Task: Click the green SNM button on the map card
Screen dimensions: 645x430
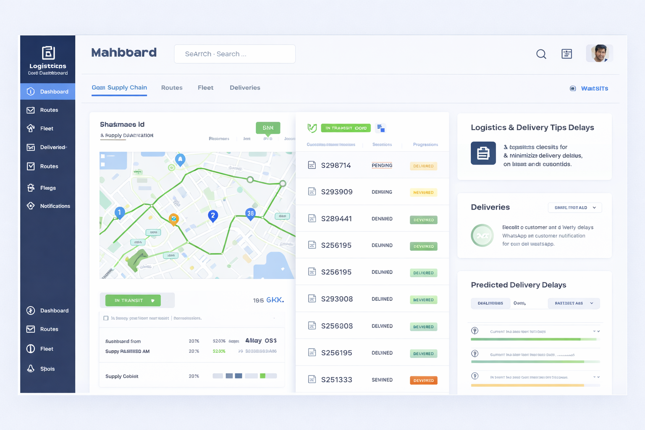Action: click(x=268, y=127)
